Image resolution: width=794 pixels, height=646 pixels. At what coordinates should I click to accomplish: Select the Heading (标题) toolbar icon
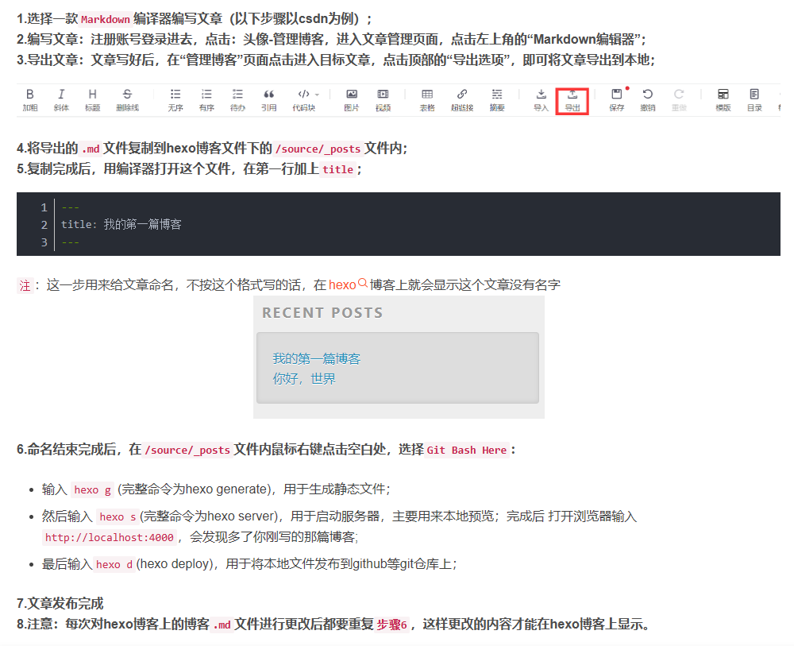[x=92, y=100]
